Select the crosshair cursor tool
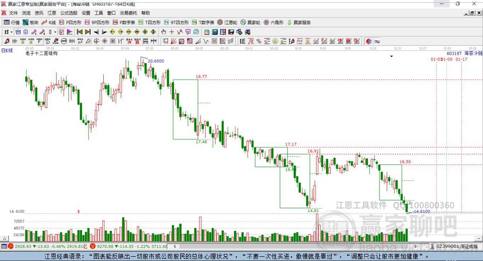The image size is (483, 261). 172,32
